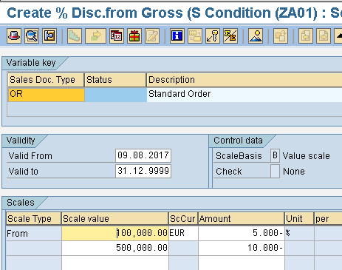Click the blue information icon
342x270 pixels.
(x=177, y=36)
